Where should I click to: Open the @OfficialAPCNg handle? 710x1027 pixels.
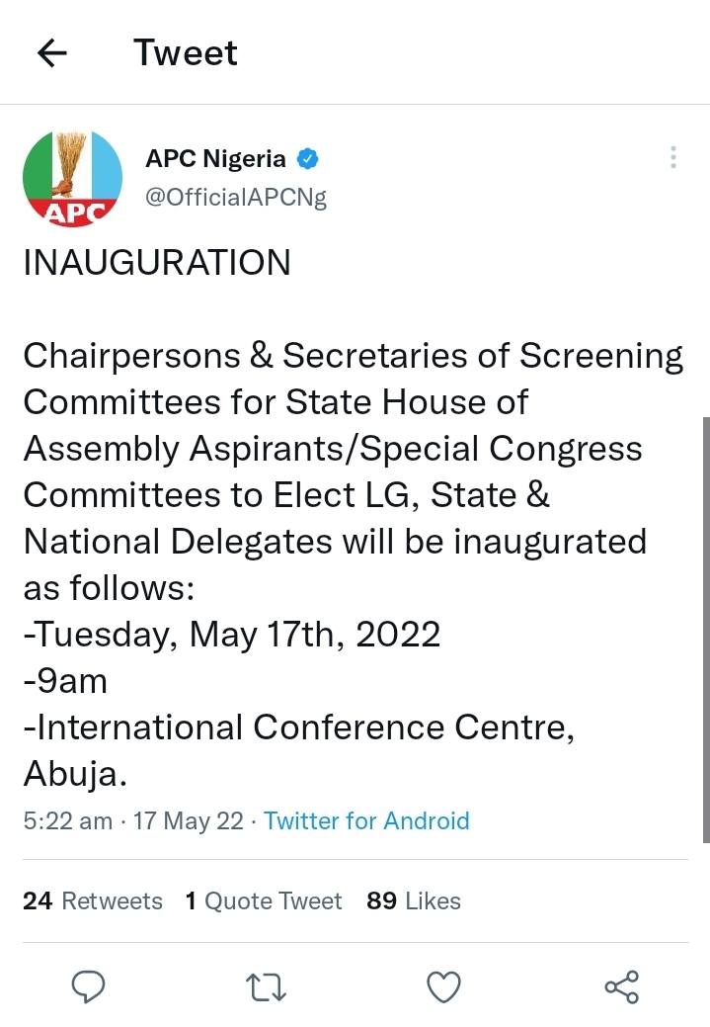[x=235, y=197]
